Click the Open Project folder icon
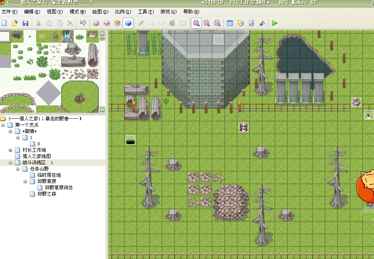374x259 pixels. coord(15,23)
